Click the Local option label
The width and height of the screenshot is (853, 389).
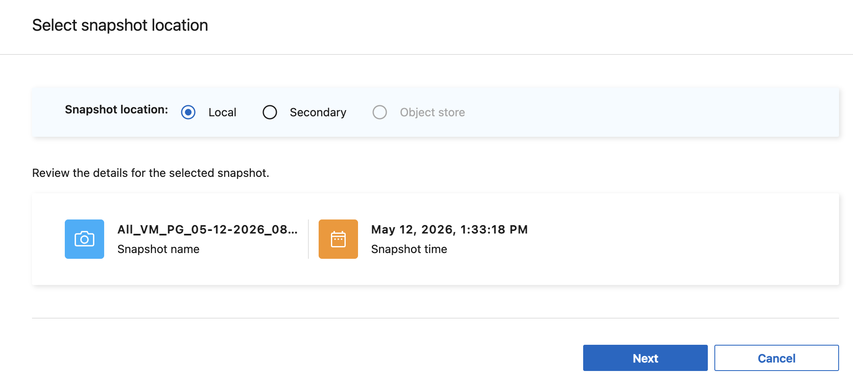click(222, 112)
